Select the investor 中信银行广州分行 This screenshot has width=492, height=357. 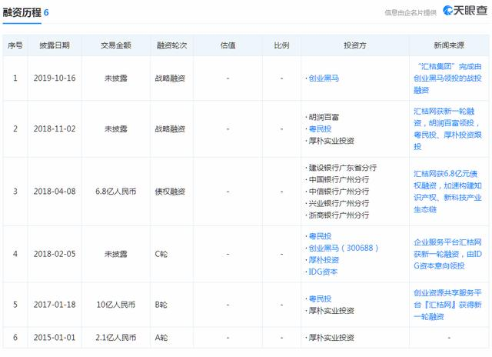click(338, 192)
